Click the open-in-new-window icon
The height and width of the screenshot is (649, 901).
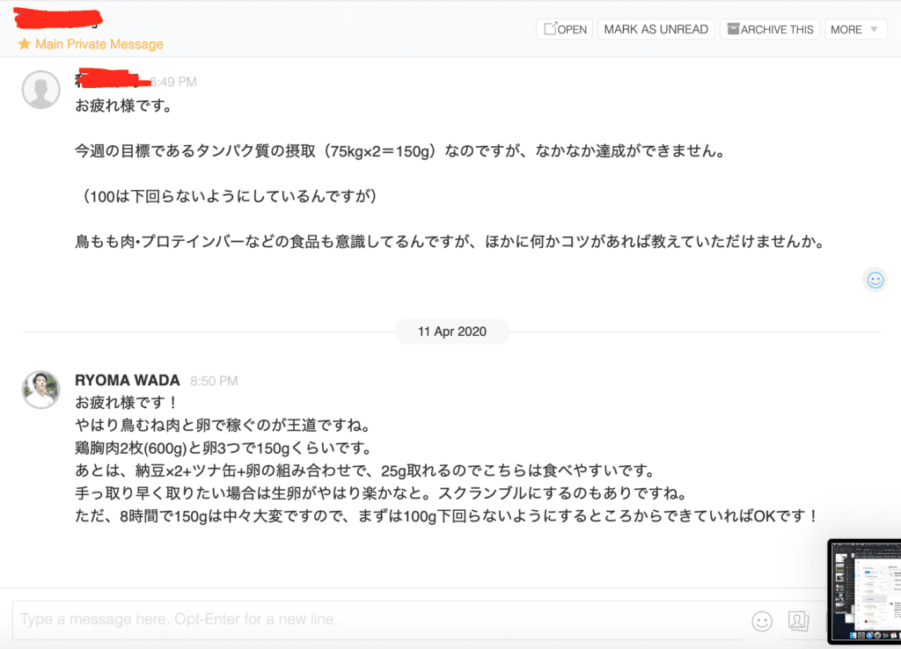[551, 28]
